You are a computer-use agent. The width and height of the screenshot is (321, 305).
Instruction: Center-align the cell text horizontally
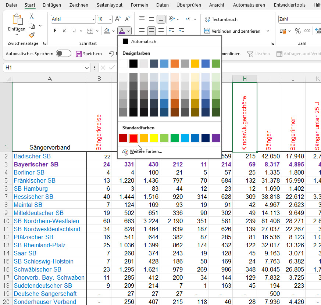click(151, 31)
